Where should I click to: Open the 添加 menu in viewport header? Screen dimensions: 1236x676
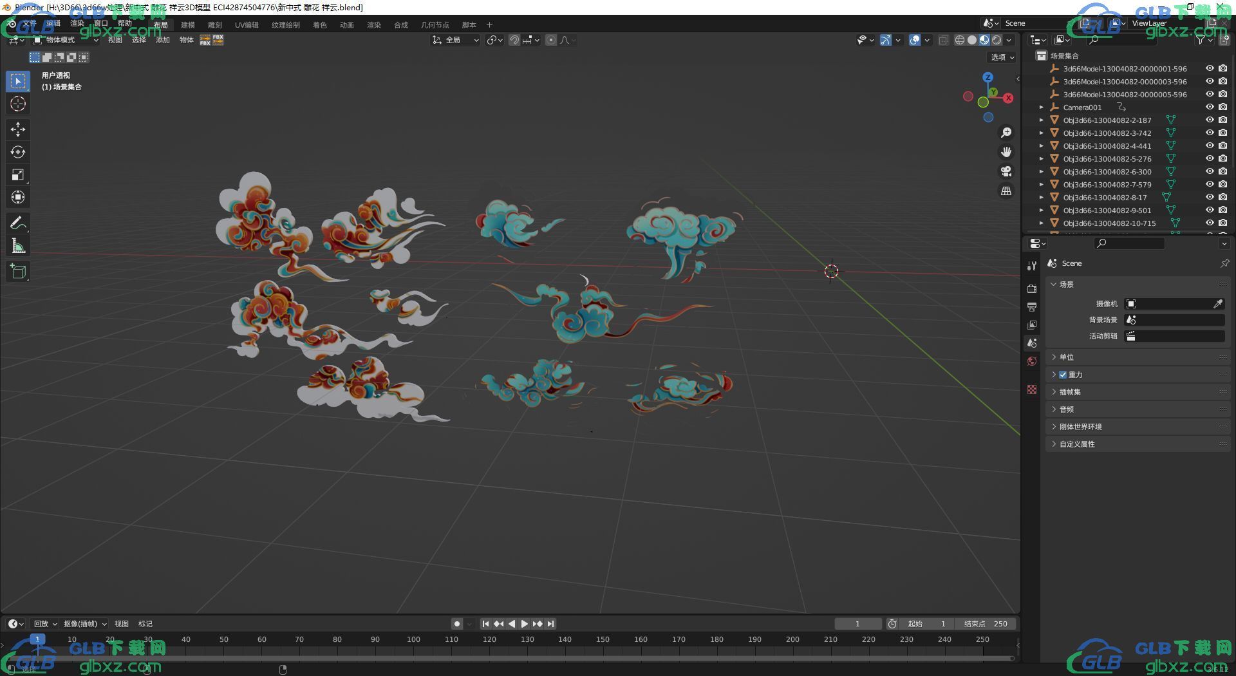pyautogui.click(x=163, y=40)
